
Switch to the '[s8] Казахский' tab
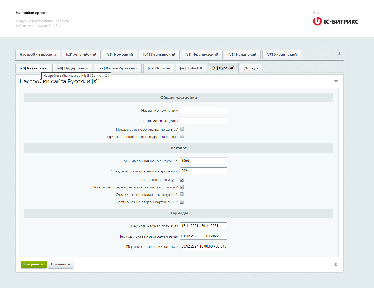(33, 68)
